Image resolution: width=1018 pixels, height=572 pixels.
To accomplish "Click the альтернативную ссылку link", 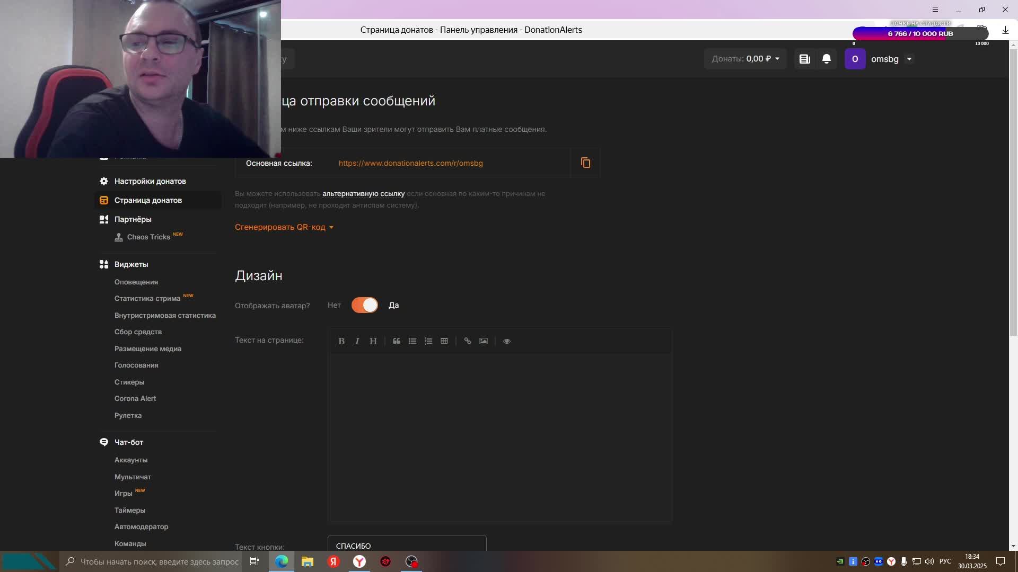I will click(363, 194).
